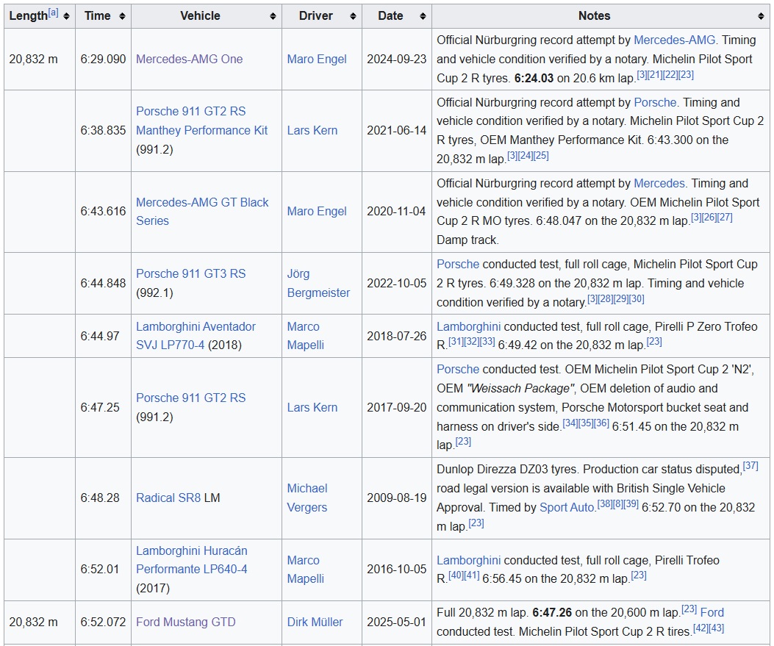This screenshot has height=646, width=774.
Task: Open citation [24] in Manthey Kit notes
Action: point(526,156)
